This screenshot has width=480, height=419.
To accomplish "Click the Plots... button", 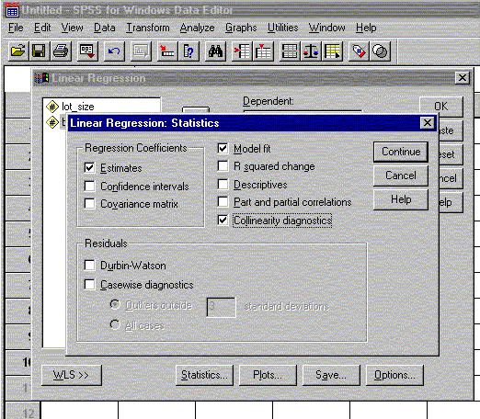I will tap(268, 375).
